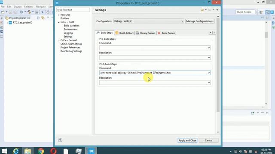This screenshot has height=154, width=275.
Task: Open Internet Explorer from the taskbar
Action: pyautogui.click(x=16, y=151)
